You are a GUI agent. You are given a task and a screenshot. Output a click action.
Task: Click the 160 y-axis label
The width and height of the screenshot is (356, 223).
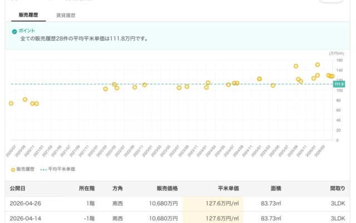tap(339, 60)
